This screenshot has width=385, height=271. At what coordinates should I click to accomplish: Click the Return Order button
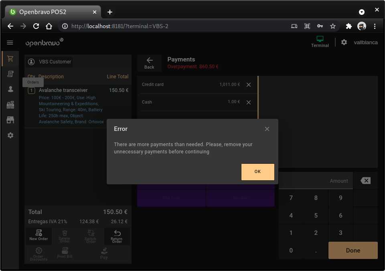point(117,236)
